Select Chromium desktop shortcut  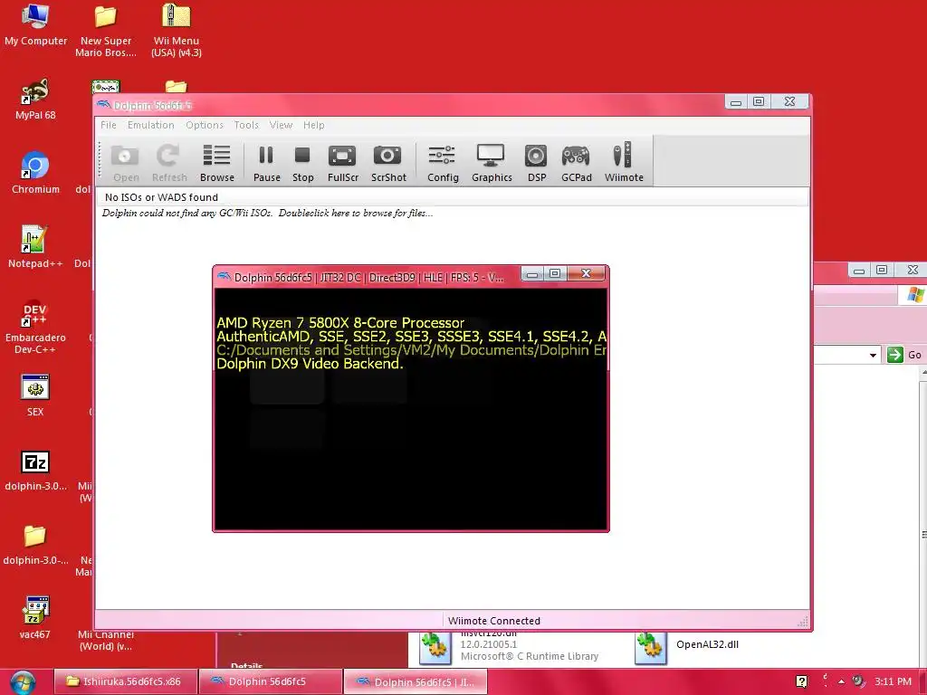click(35, 173)
